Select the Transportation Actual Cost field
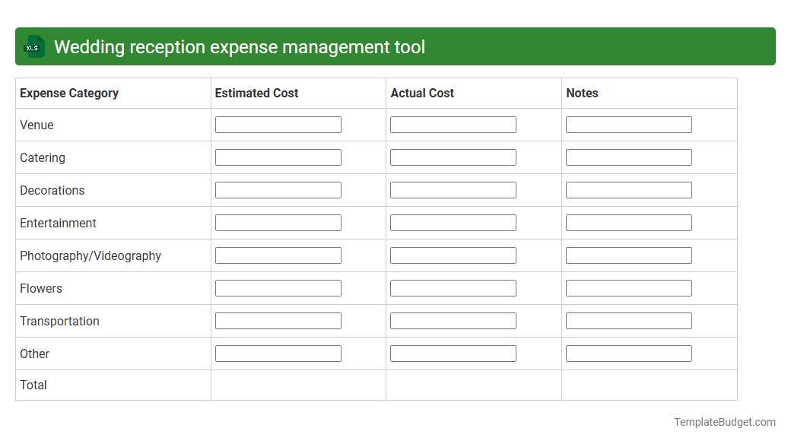Image resolution: width=791 pixels, height=444 pixels. [x=453, y=320]
